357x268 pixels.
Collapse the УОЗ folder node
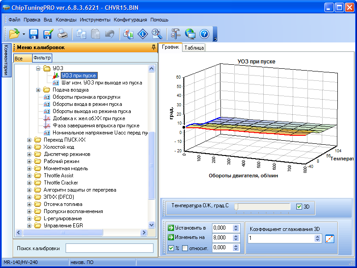click(38, 68)
